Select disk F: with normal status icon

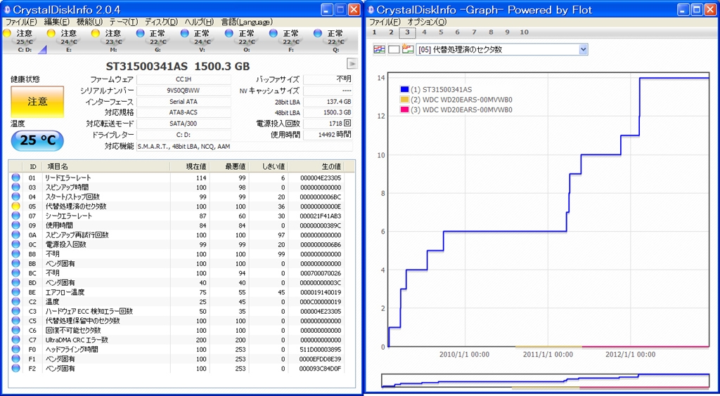pos(291,40)
